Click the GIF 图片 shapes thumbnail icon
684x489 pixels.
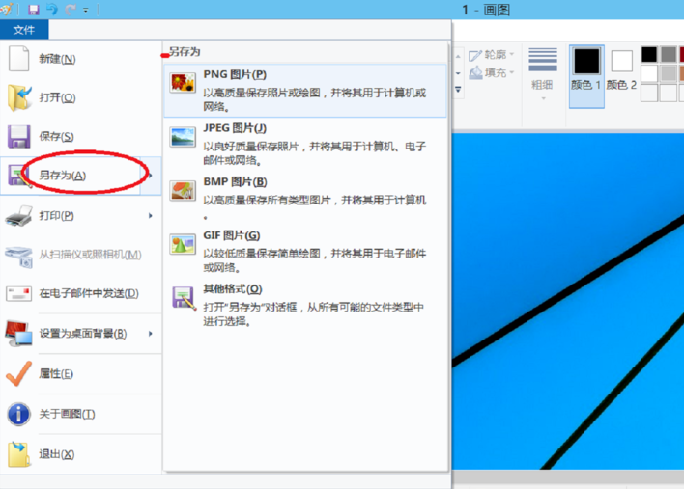[183, 244]
